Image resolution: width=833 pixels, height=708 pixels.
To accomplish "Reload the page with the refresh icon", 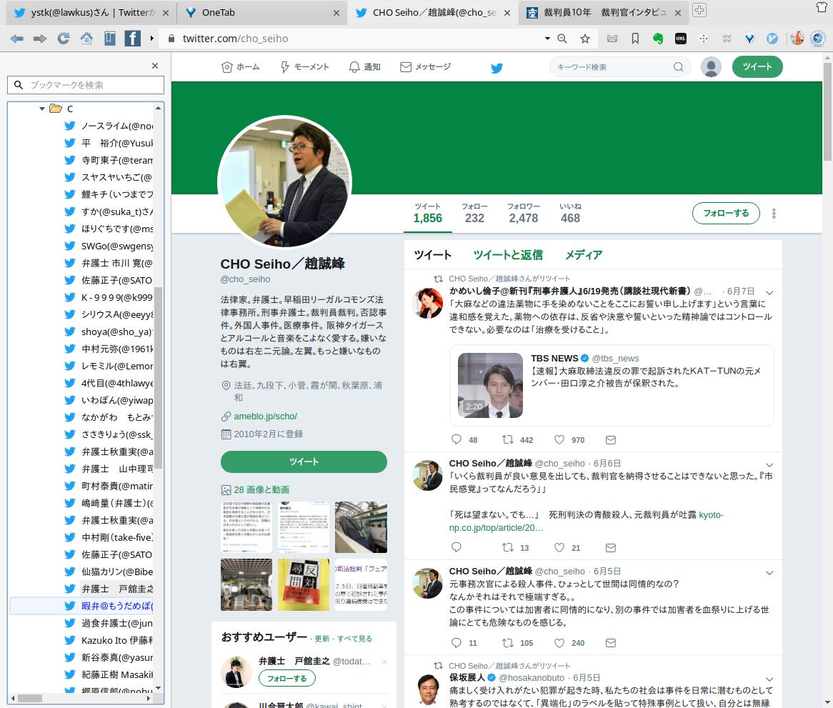I will click(63, 39).
